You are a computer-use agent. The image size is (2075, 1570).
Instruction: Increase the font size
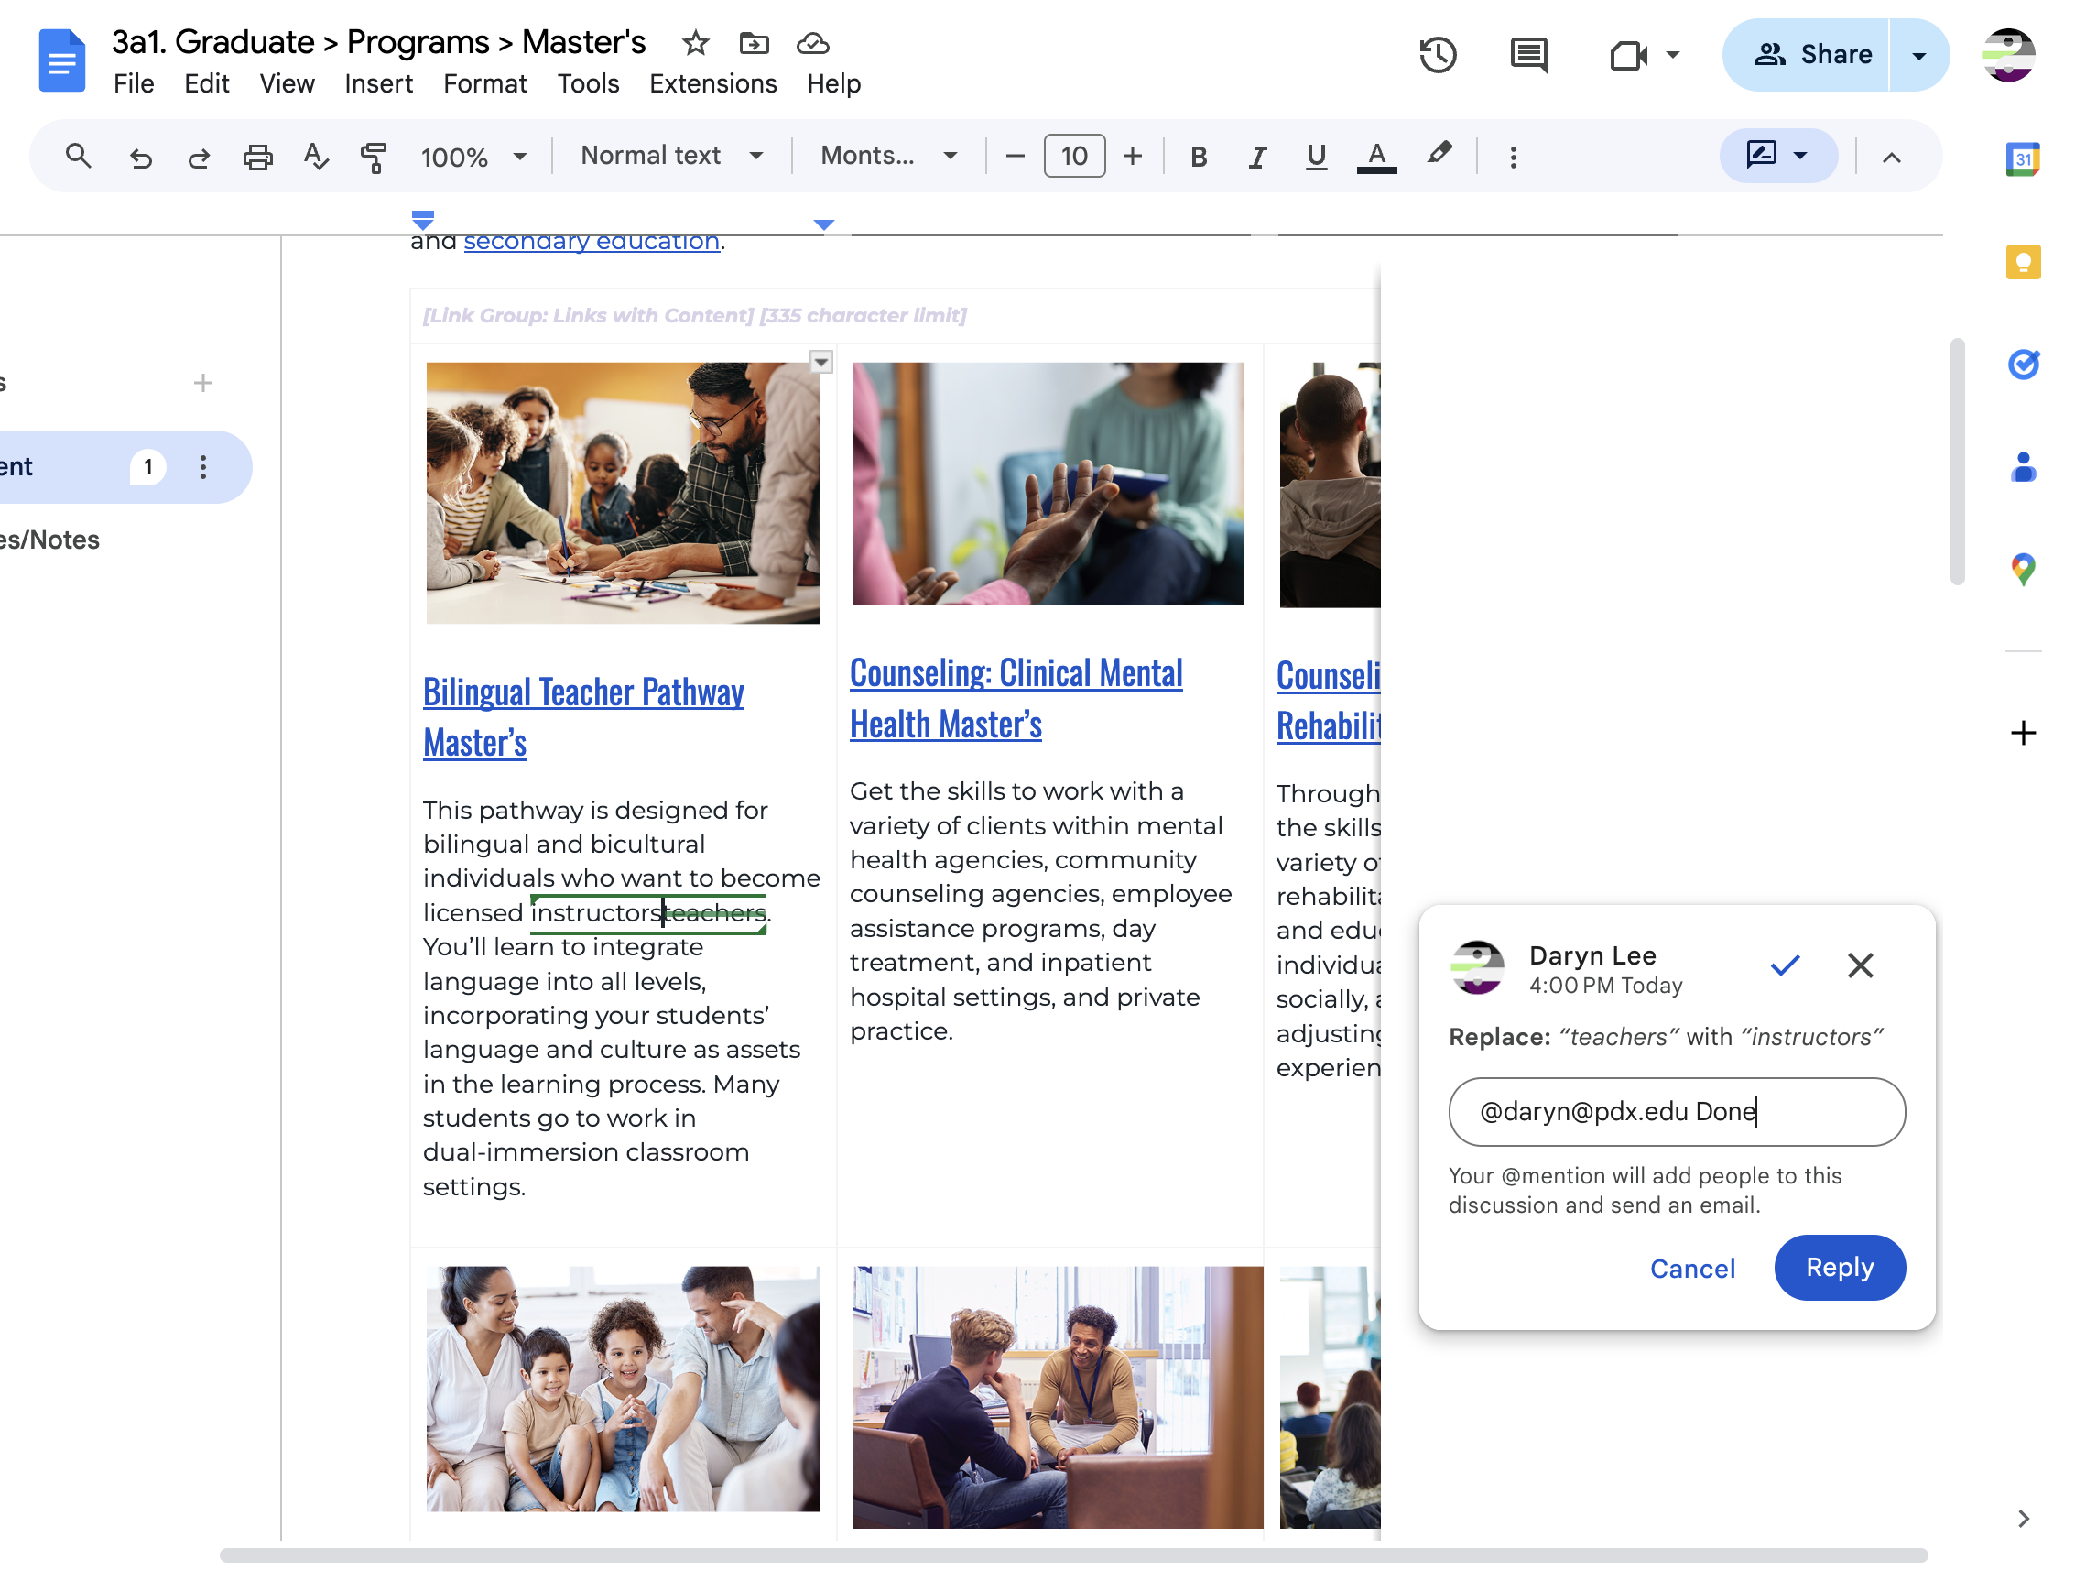[x=1132, y=156]
